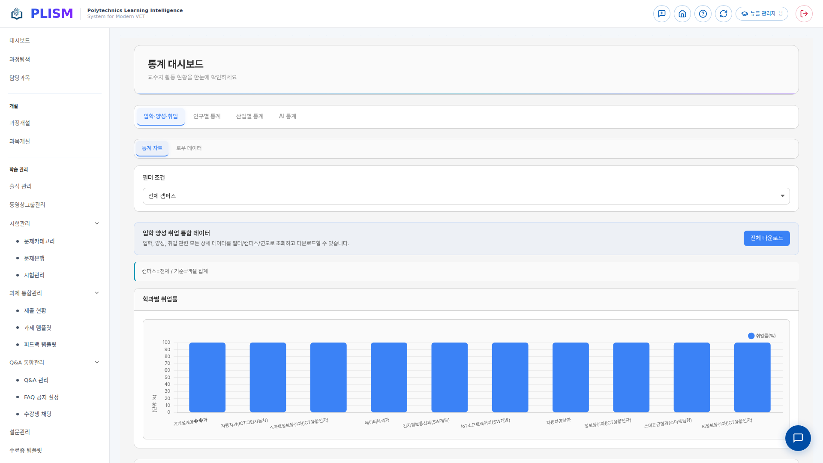
Task: Collapse the 시험관리 sidebar section
Action: pos(97,223)
